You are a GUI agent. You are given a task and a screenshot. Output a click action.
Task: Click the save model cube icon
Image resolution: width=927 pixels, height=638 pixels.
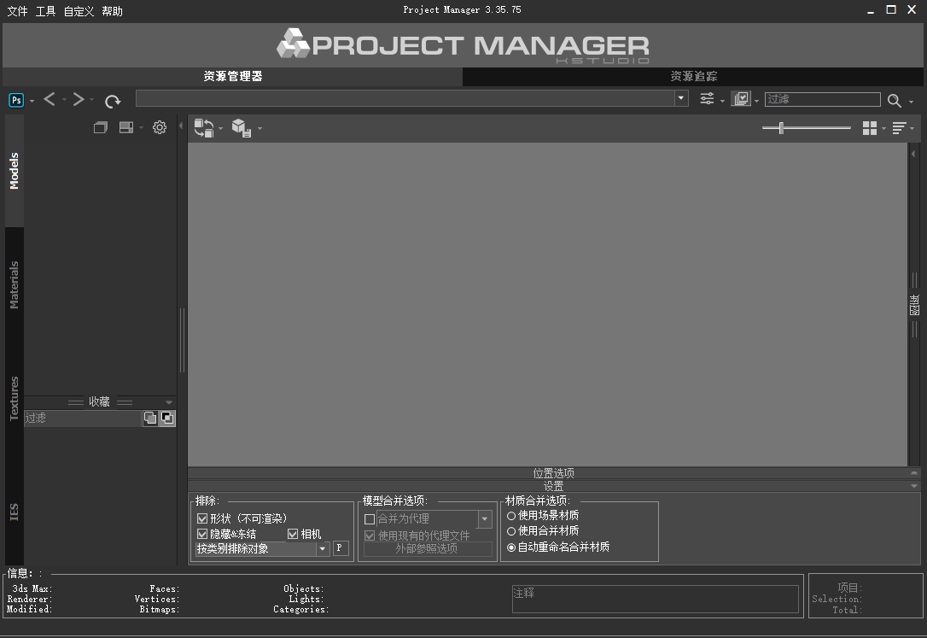click(242, 128)
